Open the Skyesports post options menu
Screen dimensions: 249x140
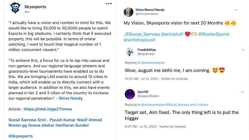pos(109,4)
